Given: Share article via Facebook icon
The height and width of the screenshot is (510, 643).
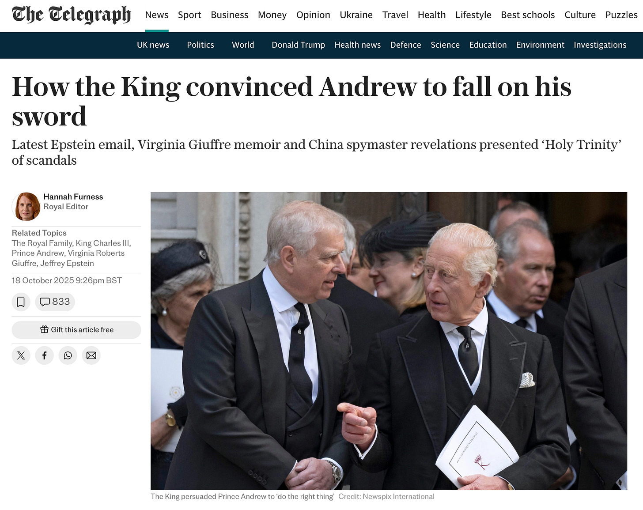Looking at the screenshot, I should coord(44,355).
